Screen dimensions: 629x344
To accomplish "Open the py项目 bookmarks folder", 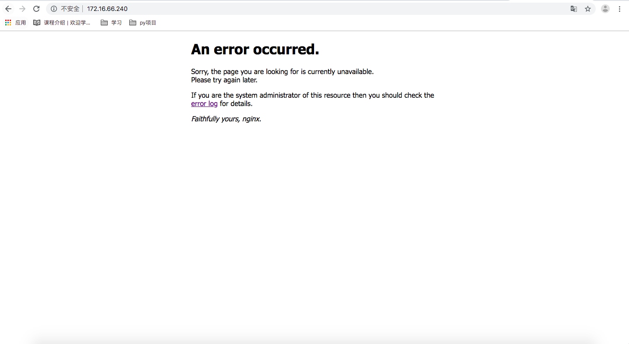I will coord(143,22).
